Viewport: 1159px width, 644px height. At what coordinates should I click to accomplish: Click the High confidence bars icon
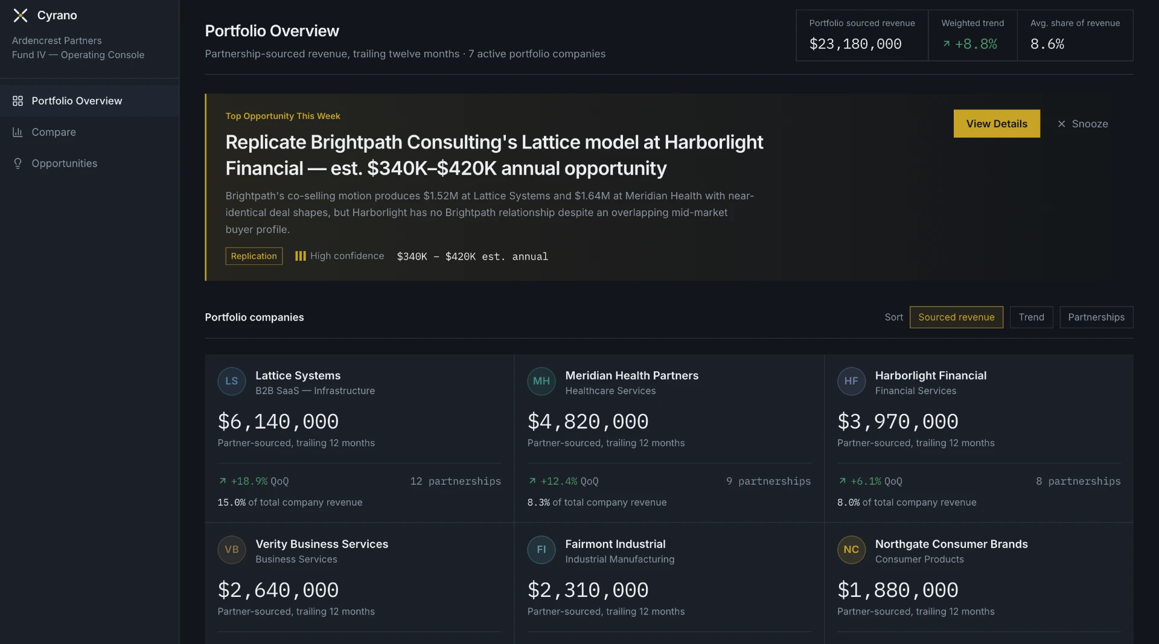[300, 256]
